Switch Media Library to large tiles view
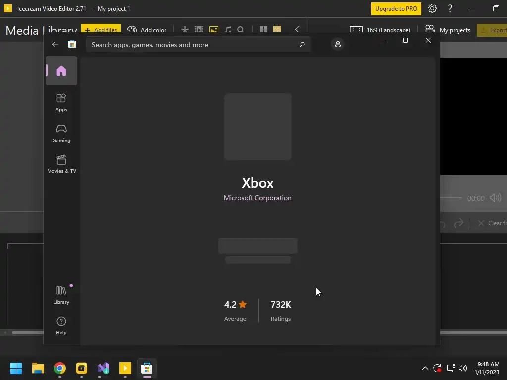Image resolution: width=507 pixels, height=380 pixels. point(263,29)
